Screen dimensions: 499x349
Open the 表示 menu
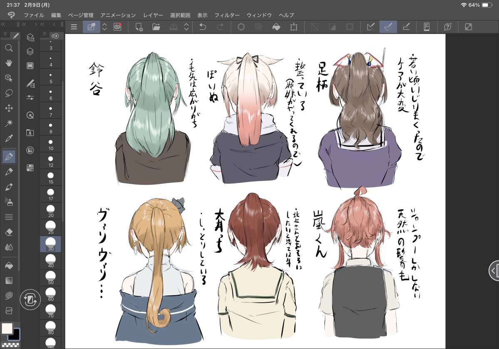(x=202, y=15)
